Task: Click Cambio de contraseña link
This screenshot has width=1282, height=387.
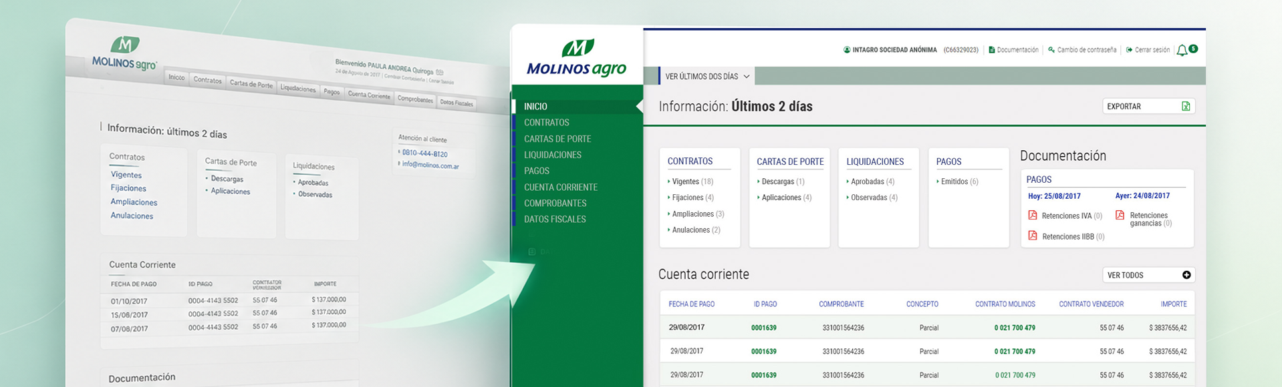Action: point(1087,50)
